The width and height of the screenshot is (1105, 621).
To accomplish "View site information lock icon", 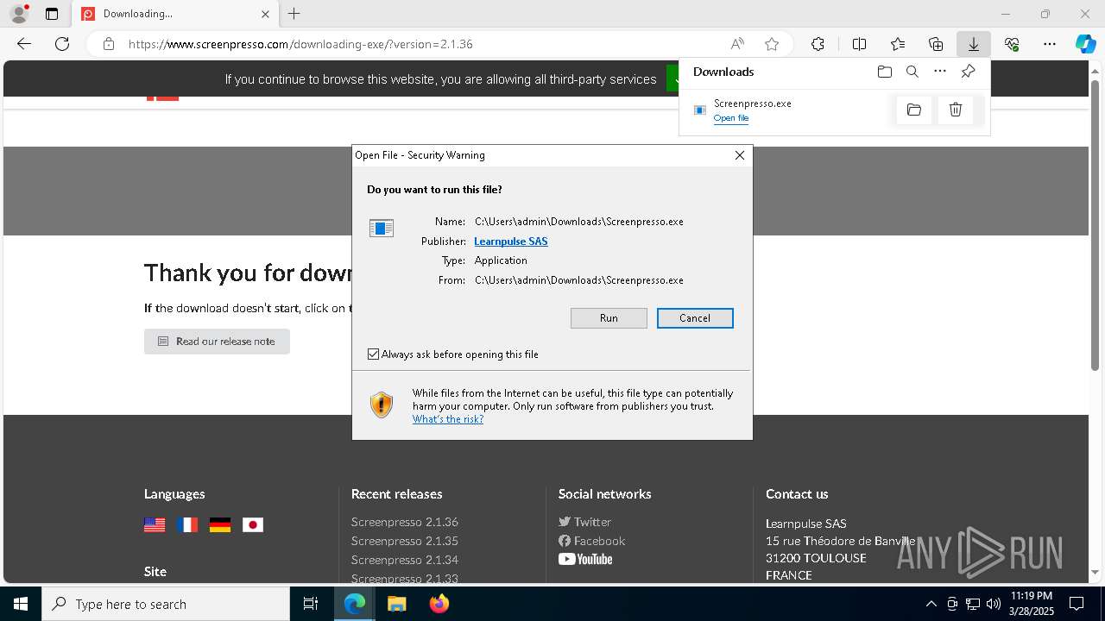I will pyautogui.click(x=109, y=44).
